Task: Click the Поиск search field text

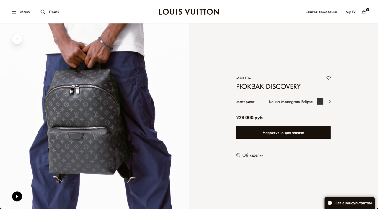Action: coord(54,12)
